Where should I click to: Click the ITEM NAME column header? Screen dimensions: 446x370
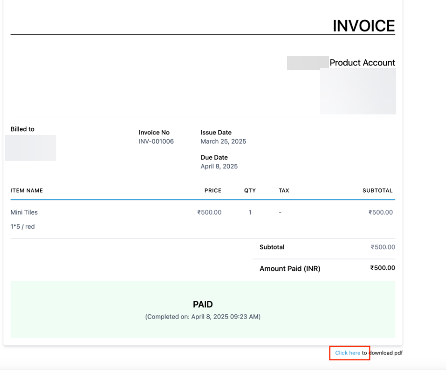click(x=27, y=191)
